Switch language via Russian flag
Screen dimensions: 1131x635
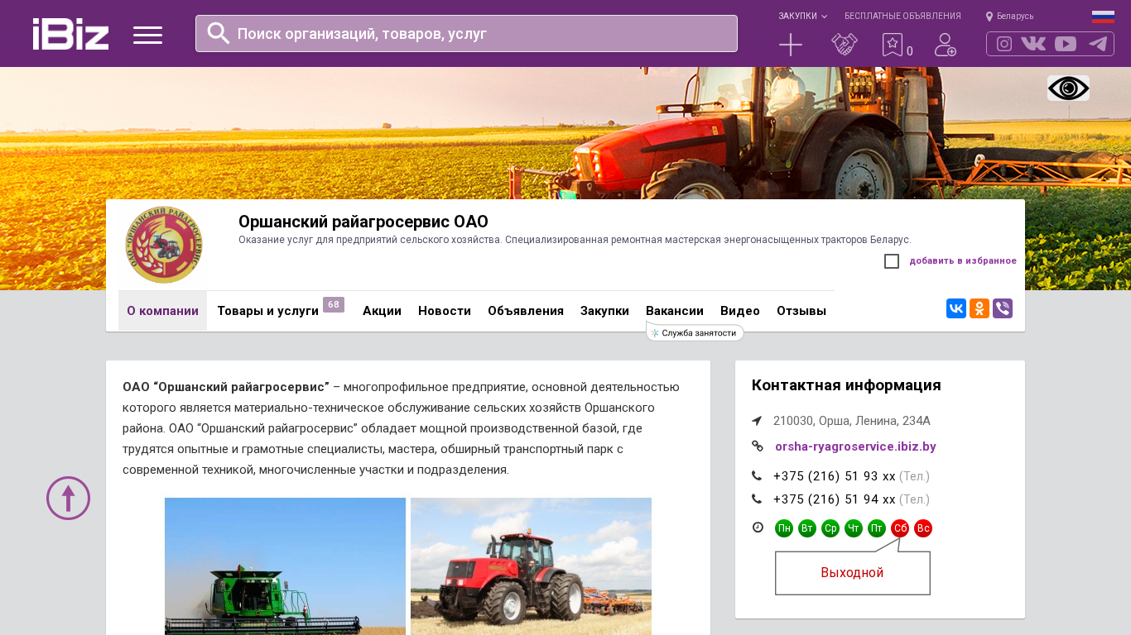coord(1103,17)
